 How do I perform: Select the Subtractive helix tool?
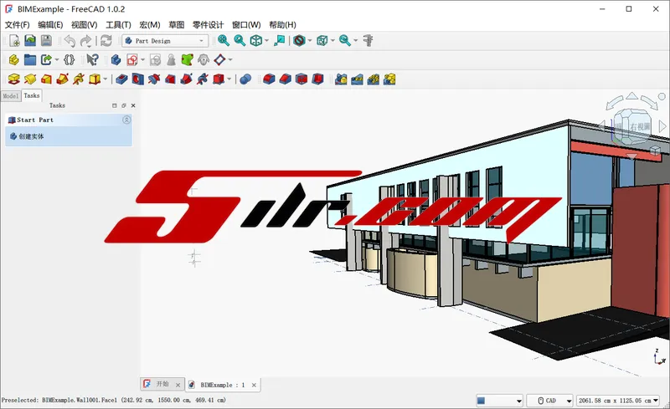(x=203, y=79)
